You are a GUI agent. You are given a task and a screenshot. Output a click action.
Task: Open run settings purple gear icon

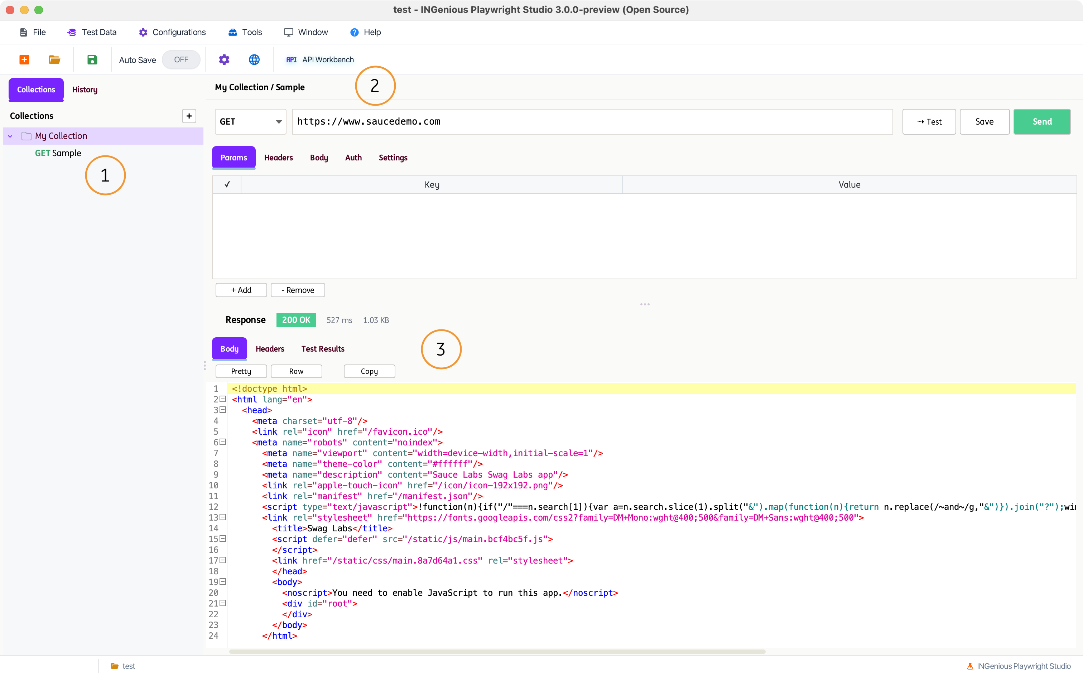coord(224,59)
